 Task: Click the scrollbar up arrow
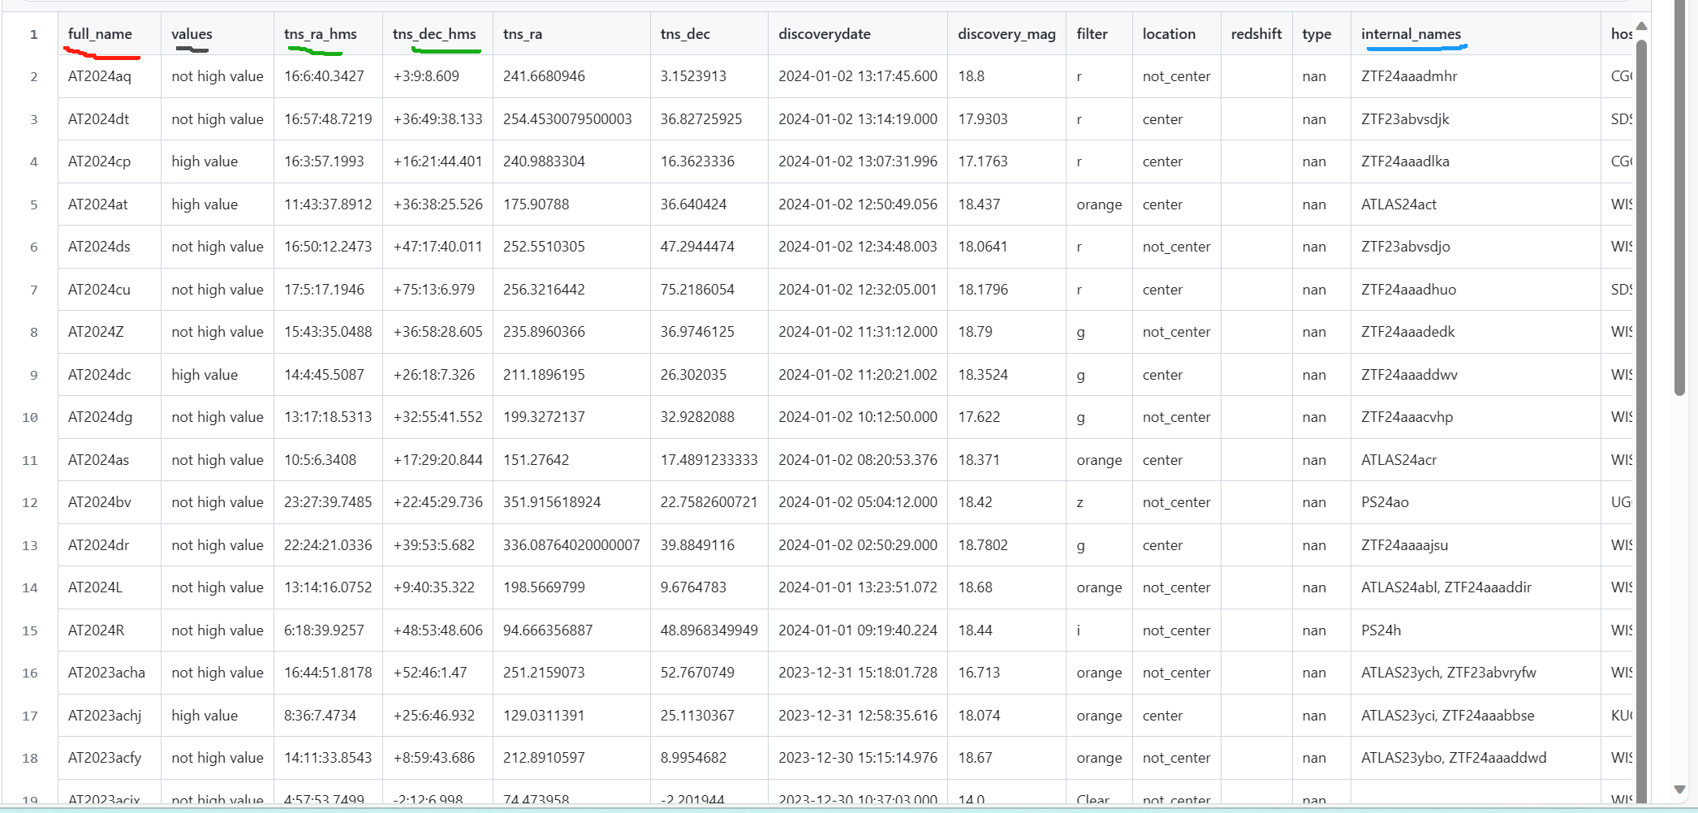click(x=1641, y=27)
